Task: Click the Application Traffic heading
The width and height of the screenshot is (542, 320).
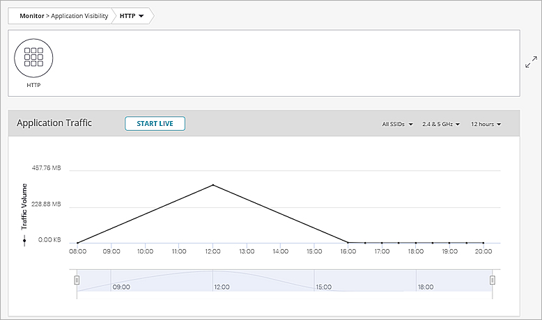Action: click(x=54, y=123)
